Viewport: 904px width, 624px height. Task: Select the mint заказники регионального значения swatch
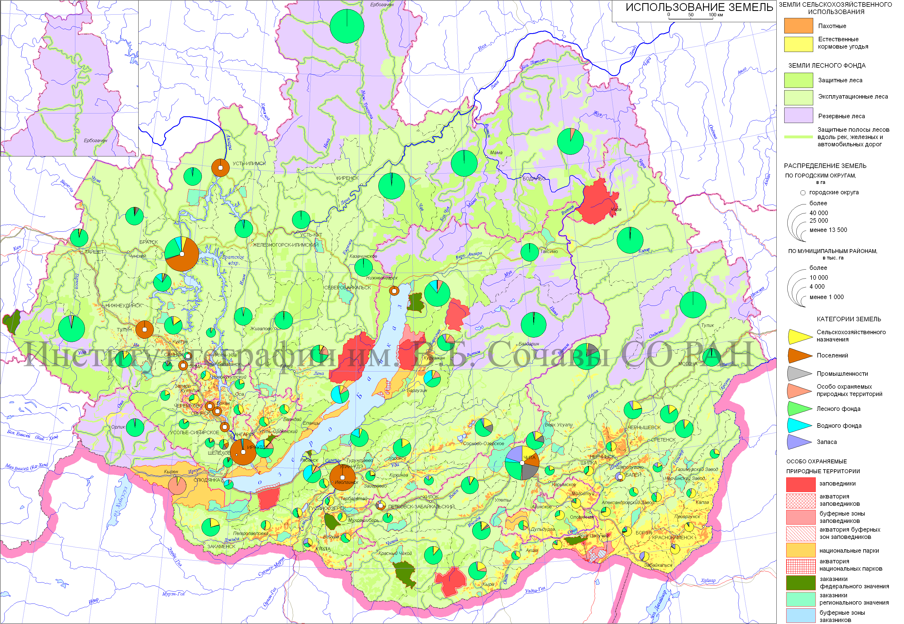click(801, 599)
